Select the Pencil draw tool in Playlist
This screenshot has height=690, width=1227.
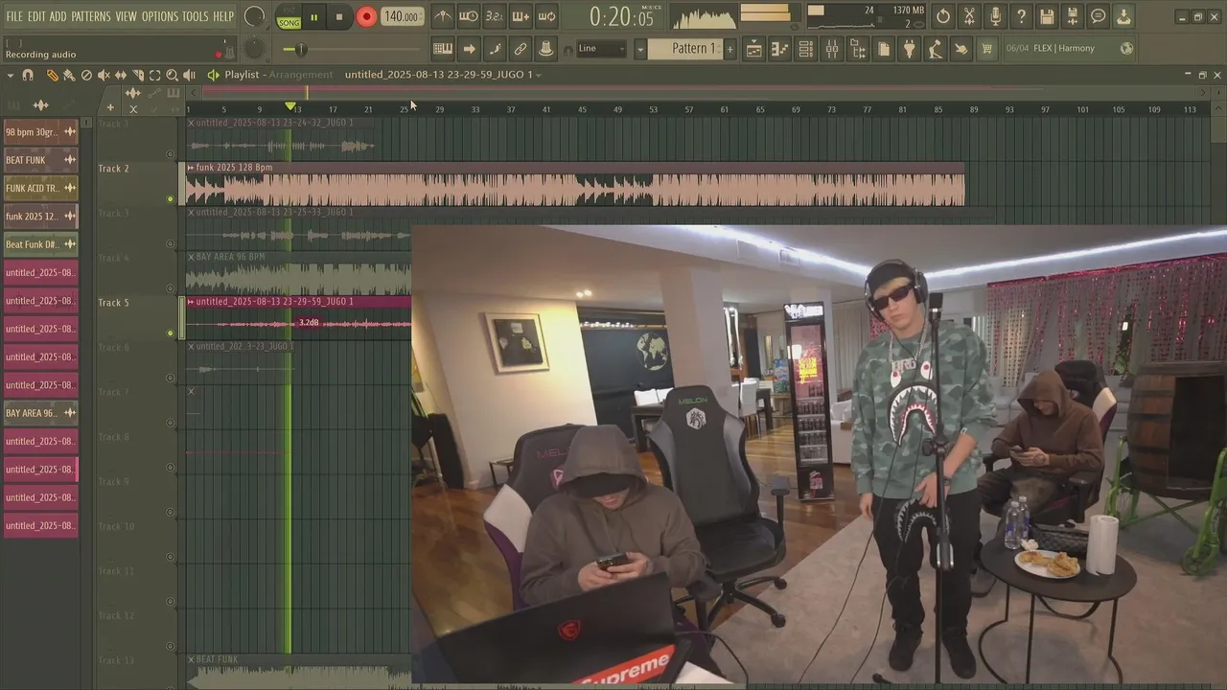[53, 75]
